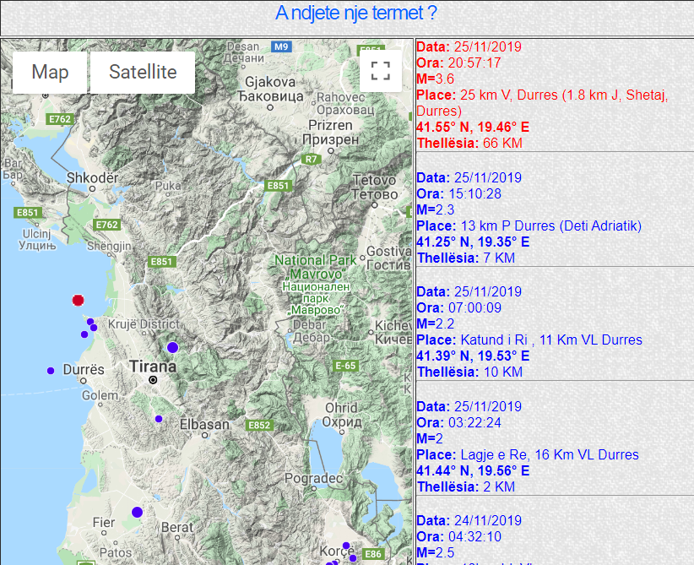Click the fullscreen map toggle icon
The image size is (694, 565).
[380, 72]
